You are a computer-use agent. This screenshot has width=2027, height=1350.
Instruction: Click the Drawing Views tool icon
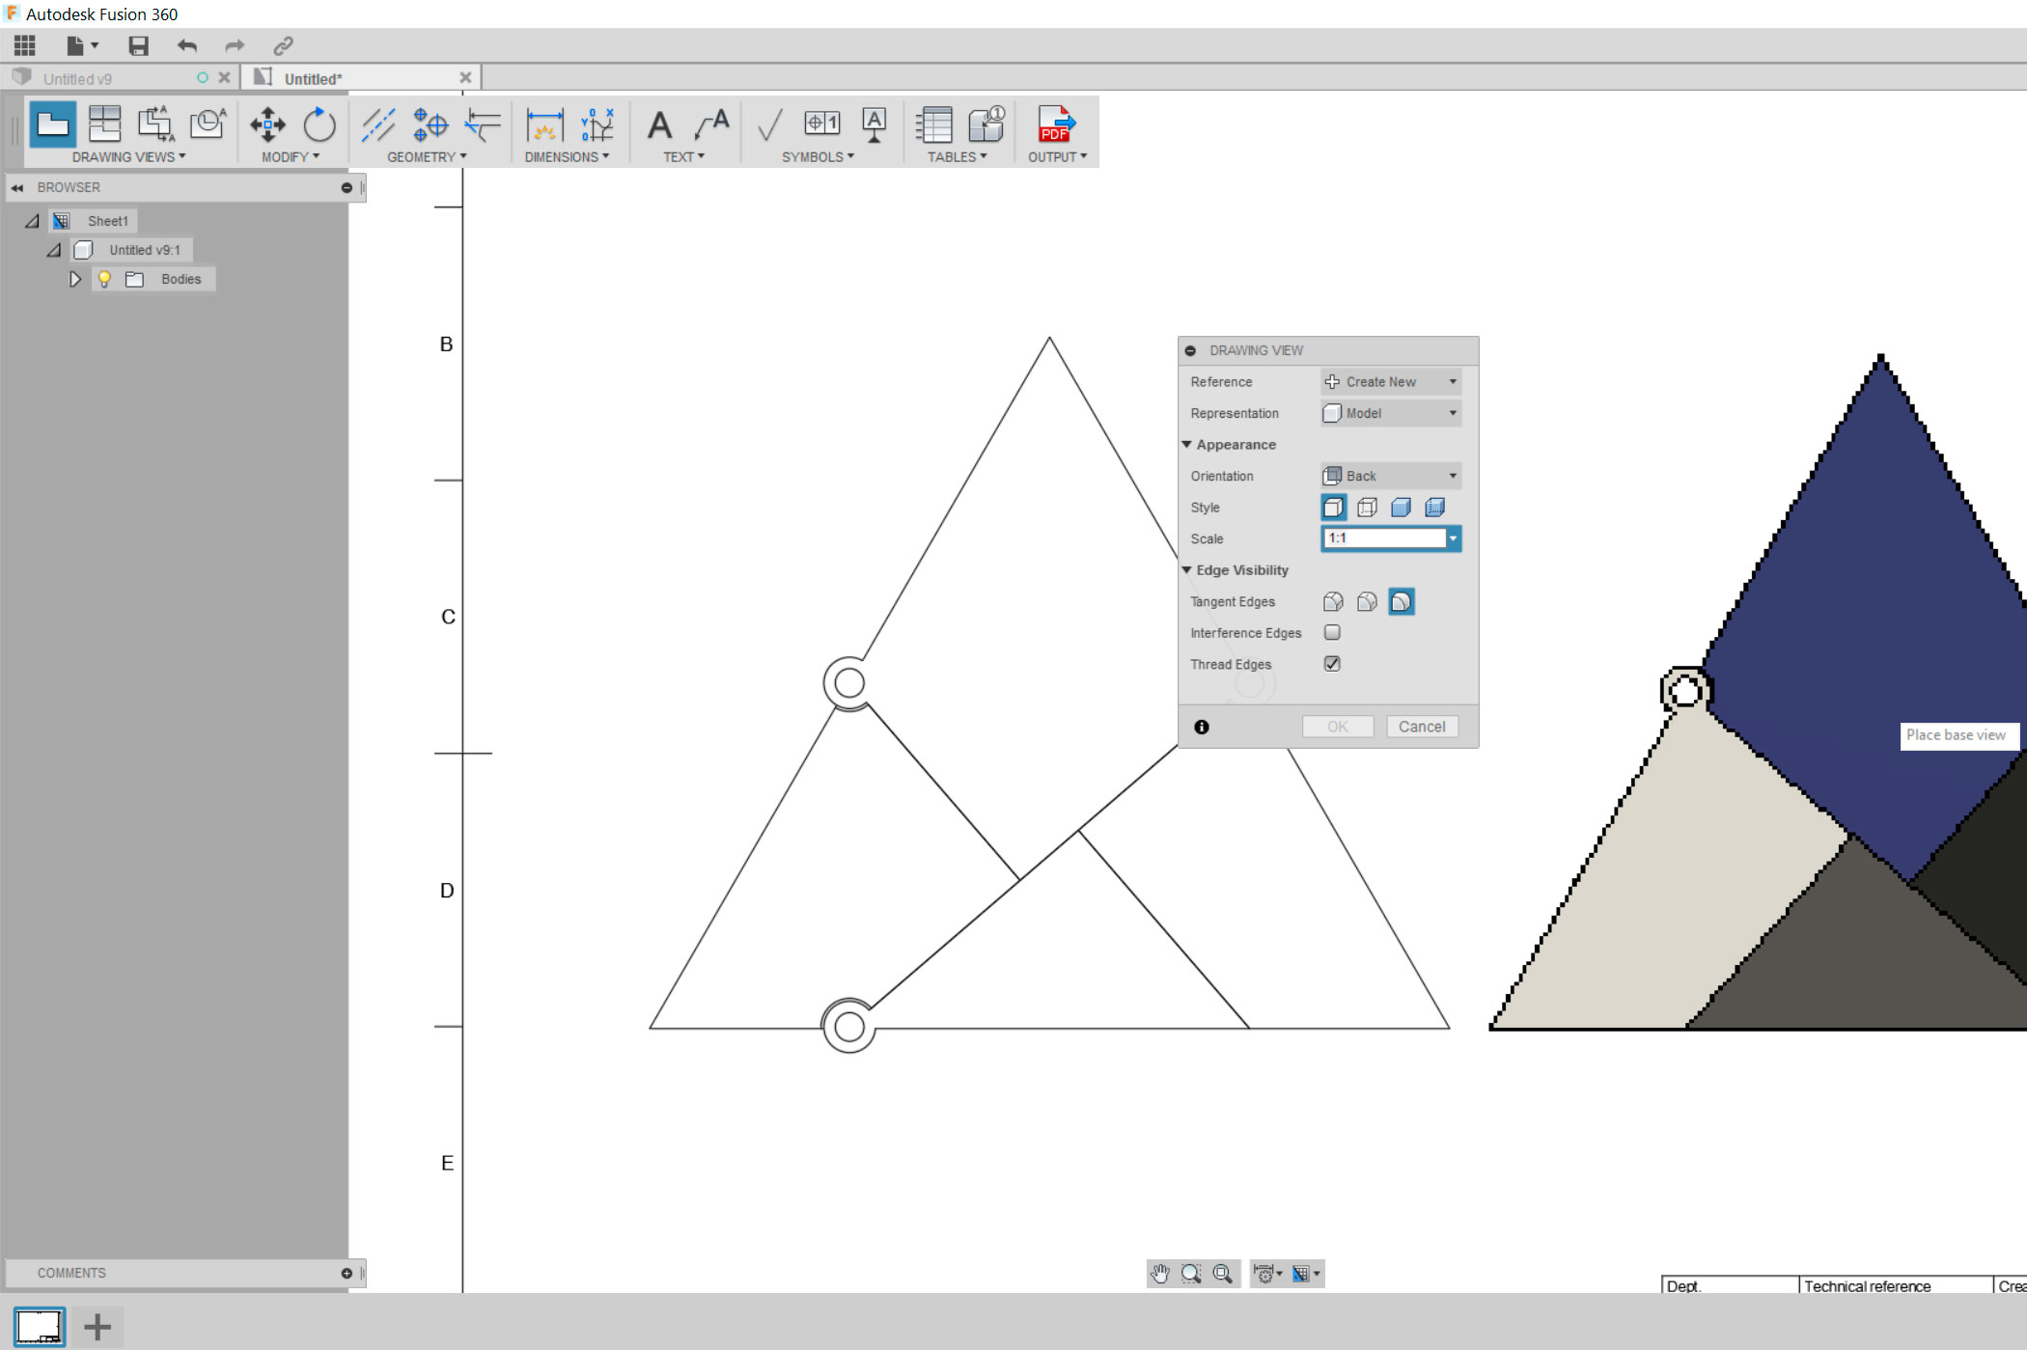click(51, 124)
